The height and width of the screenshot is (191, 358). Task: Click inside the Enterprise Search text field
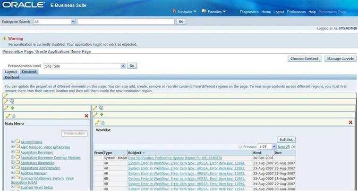126,22
